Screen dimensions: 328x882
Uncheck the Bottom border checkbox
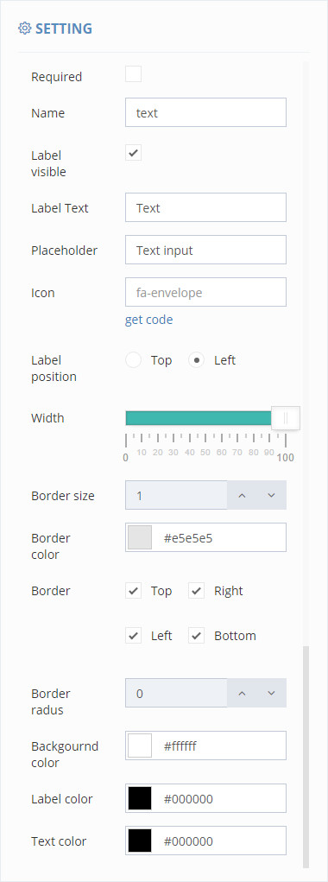point(196,636)
